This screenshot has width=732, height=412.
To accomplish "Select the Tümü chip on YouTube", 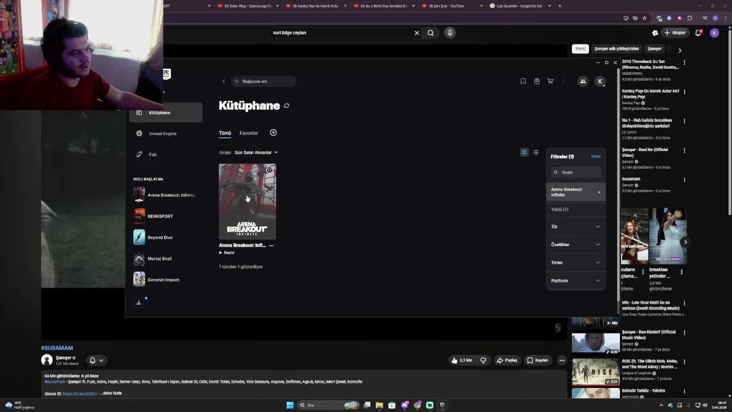I will pyautogui.click(x=580, y=49).
